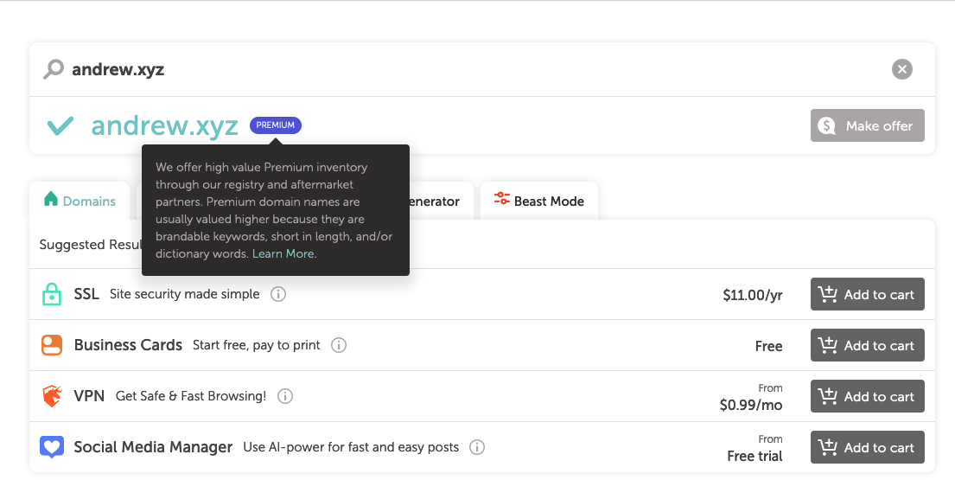Click the SSL padlock icon
The height and width of the screenshot is (480, 955).
tap(52, 294)
